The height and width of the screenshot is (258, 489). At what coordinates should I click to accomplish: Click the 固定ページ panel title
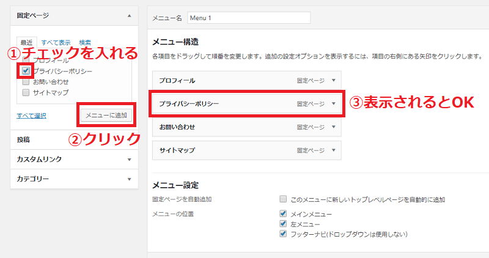point(33,15)
